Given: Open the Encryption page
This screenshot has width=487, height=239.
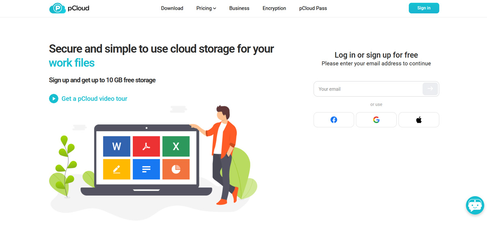Looking at the screenshot, I should [274, 8].
